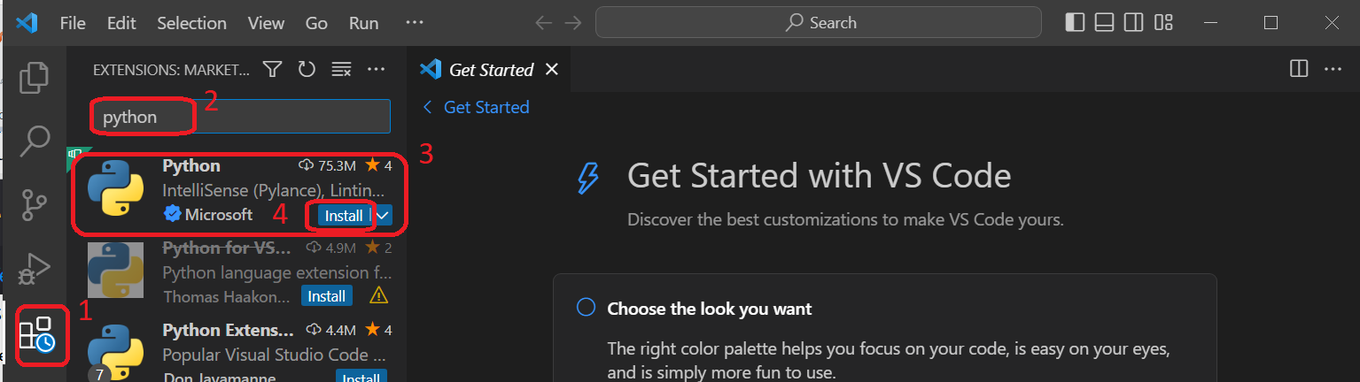Open the Run menu

363,23
